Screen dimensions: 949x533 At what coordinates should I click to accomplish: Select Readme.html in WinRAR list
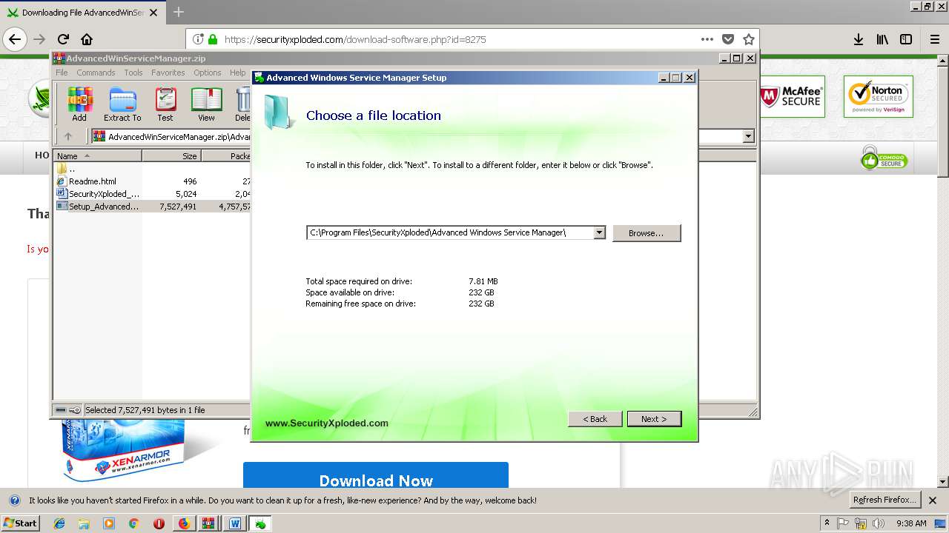pyautogui.click(x=92, y=181)
